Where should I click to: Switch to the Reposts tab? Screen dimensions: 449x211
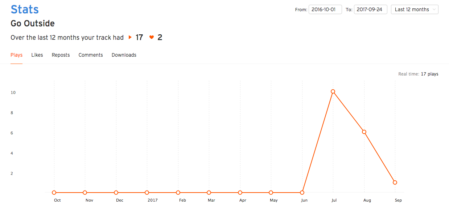[61, 55]
